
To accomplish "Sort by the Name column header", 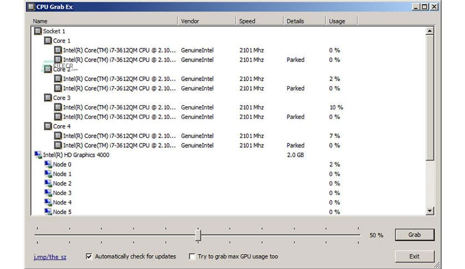I will coord(105,21).
